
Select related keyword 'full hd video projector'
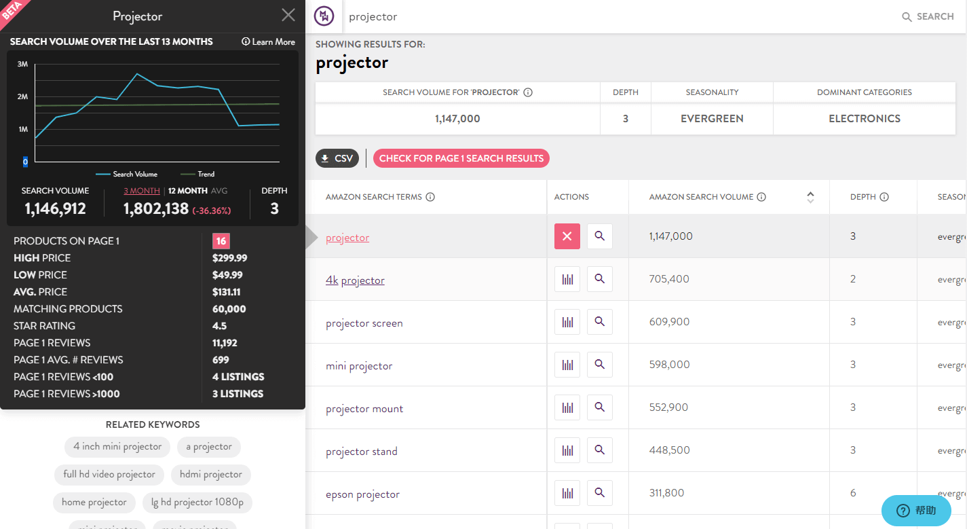109,475
